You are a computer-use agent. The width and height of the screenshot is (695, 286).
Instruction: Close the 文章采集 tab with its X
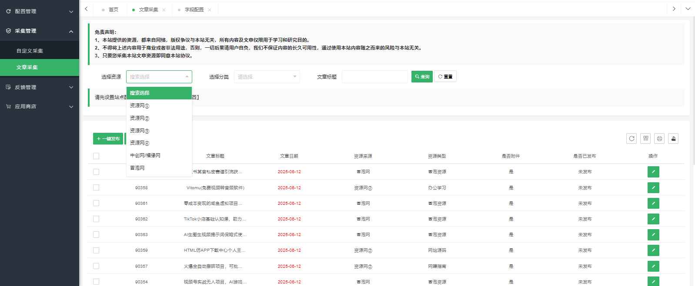click(x=164, y=10)
